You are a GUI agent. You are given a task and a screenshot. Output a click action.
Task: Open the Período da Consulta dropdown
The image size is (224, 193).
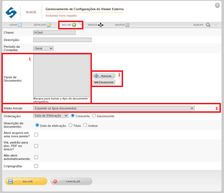[43, 48]
